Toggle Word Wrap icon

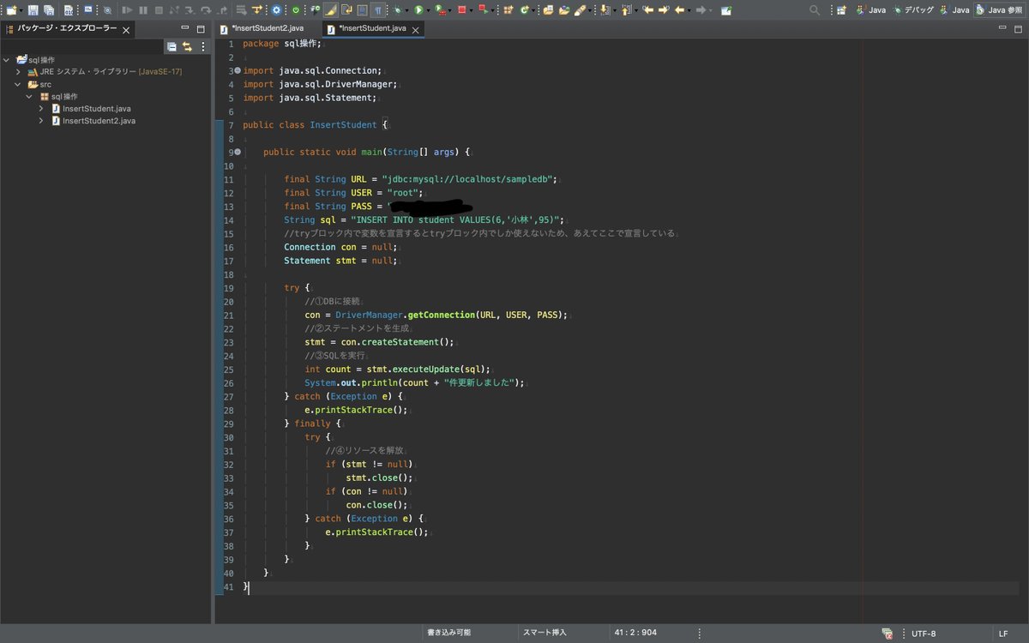click(x=346, y=10)
